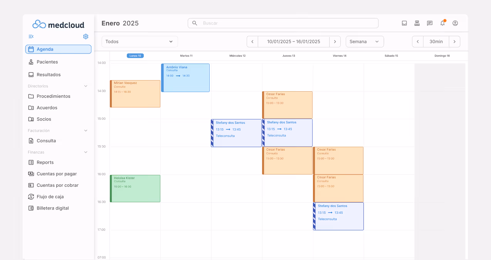This screenshot has height=260, width=491.
Task: Open the messages chat icon in the top bar
Action: click(x=429, y=23)
